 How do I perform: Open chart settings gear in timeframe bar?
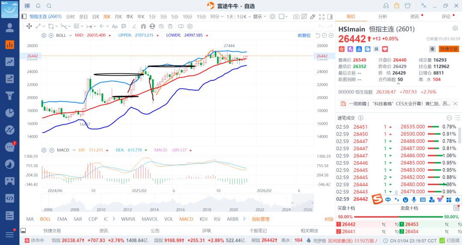[x=272, y=17]
